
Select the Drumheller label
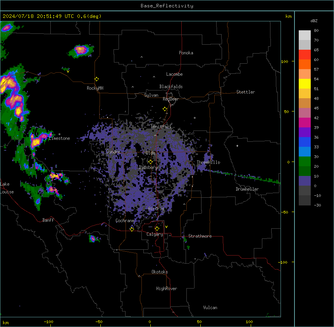[247, 189]
